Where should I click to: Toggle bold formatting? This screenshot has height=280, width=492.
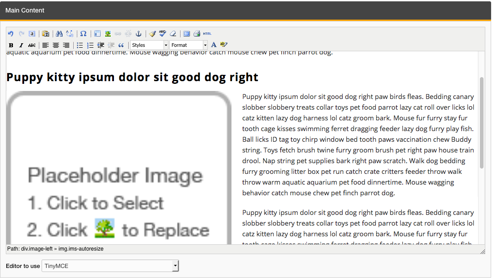tap(11, 45)
